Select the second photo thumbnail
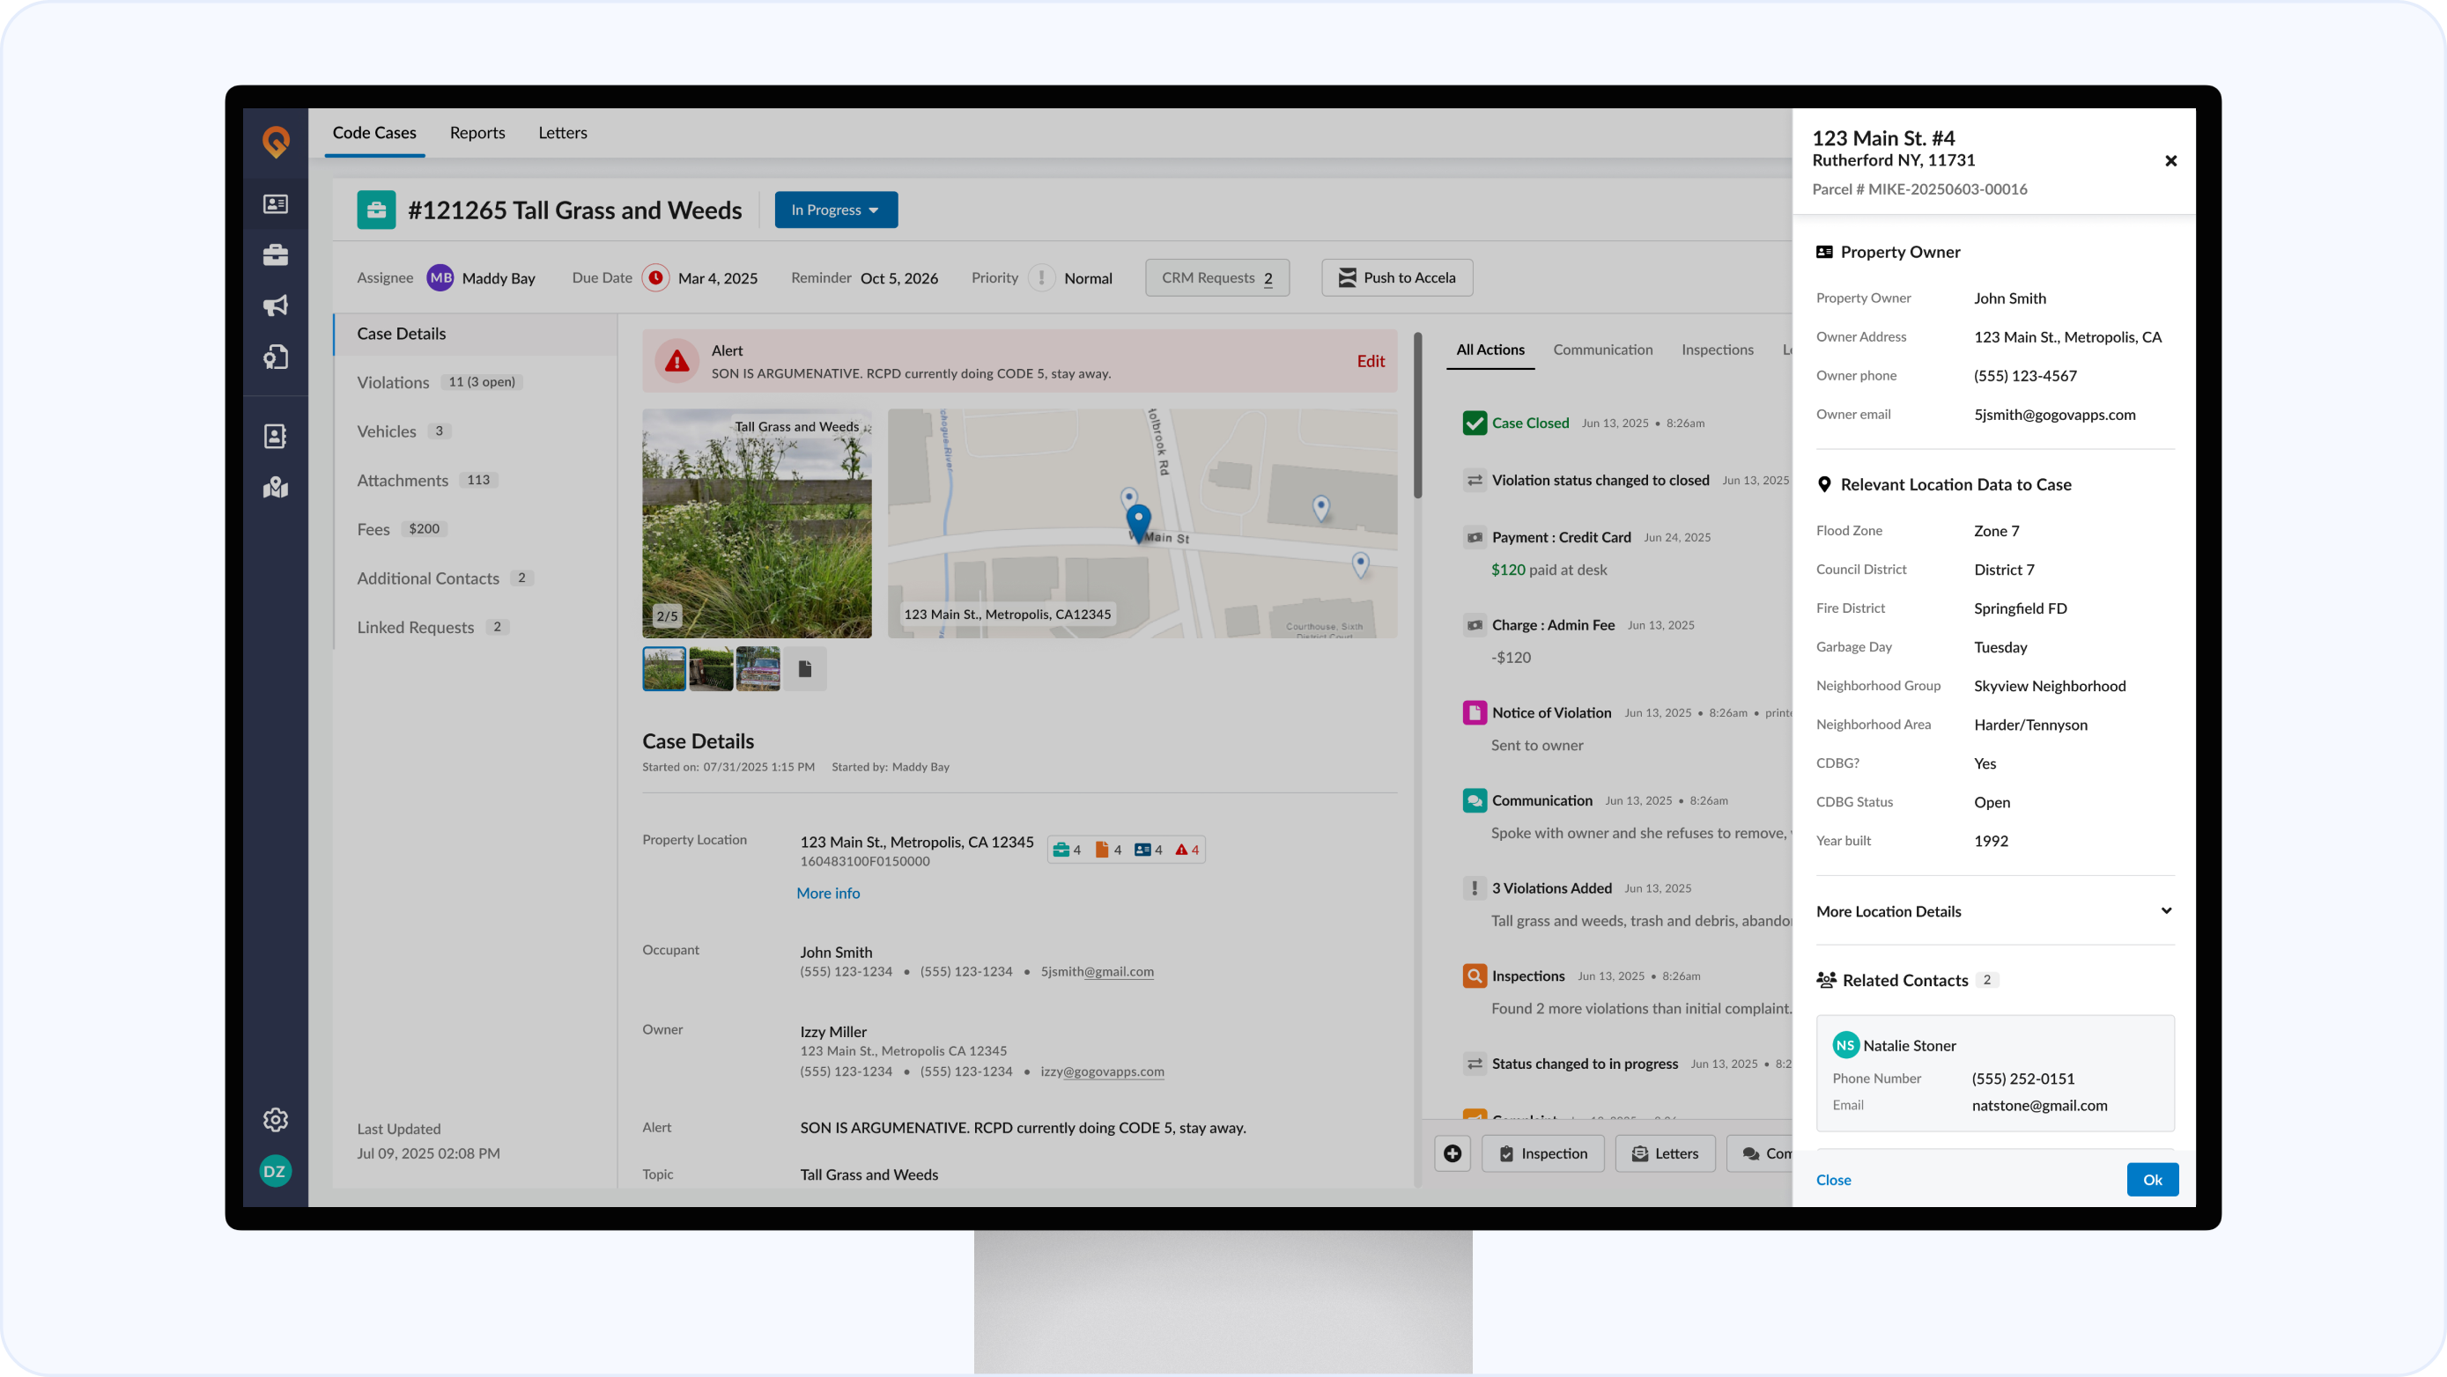 [711, 668]
